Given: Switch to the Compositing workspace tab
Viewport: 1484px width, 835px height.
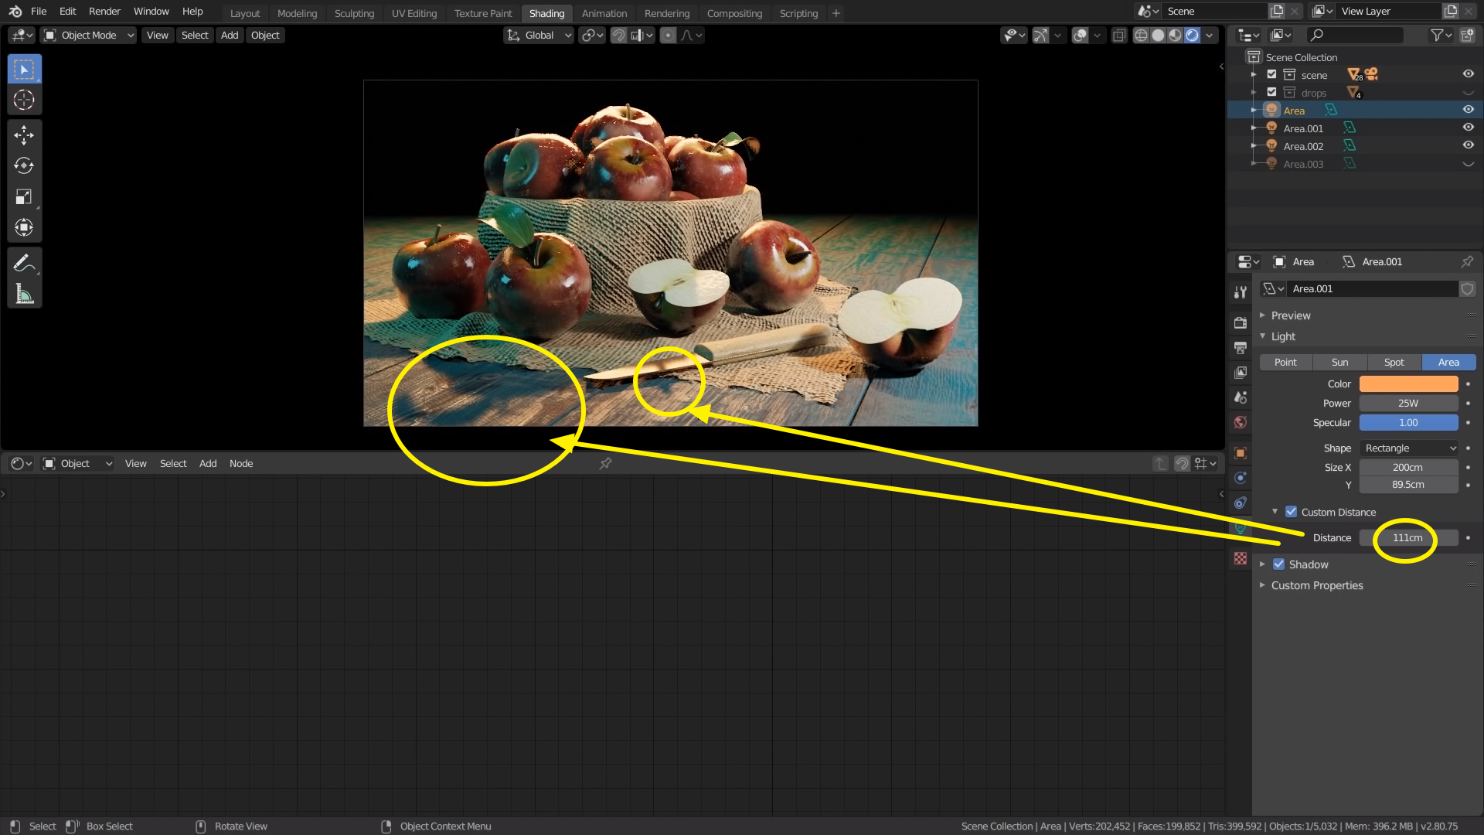Looking at the screenshot, I should [733, 13].
